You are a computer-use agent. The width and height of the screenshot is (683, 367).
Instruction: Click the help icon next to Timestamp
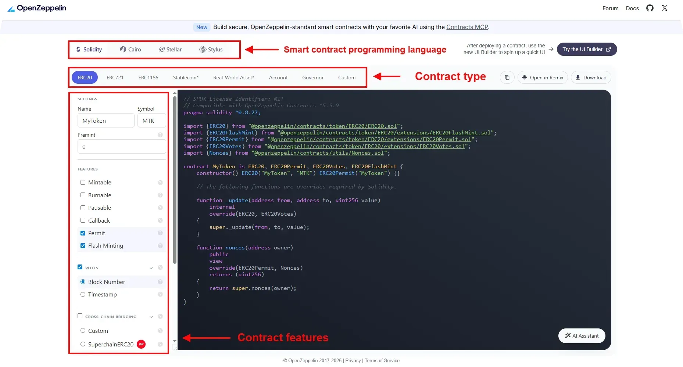160,295
